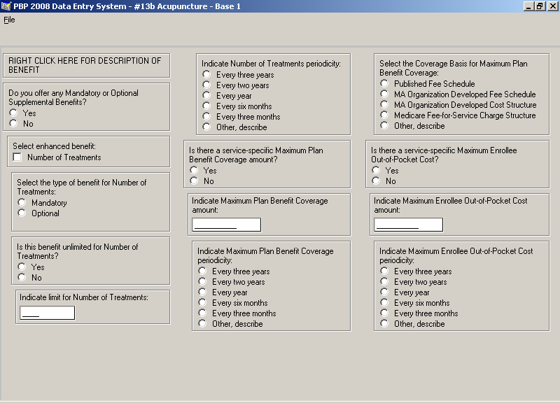This screenshot has height=403, width=560.
Task: Set Out-of-Pocket Cost periodicity to Other, describe
Action: click(x=384, y=323)
